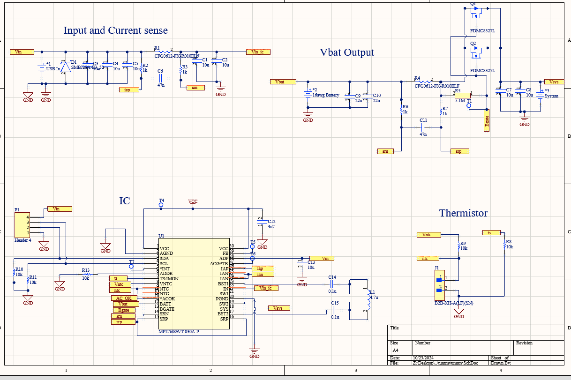
Task: Select test point T1 circle
Action: click(x=469, y=106)
